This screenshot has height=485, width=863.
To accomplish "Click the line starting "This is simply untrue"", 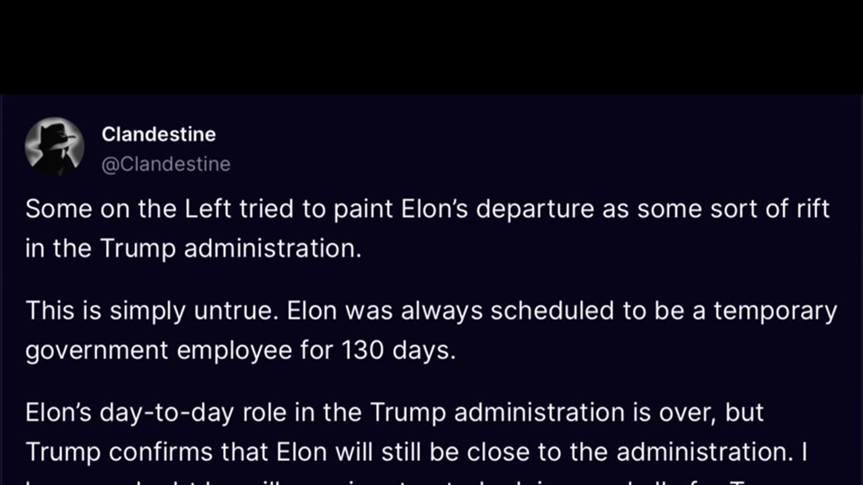I will pos(431,311).
